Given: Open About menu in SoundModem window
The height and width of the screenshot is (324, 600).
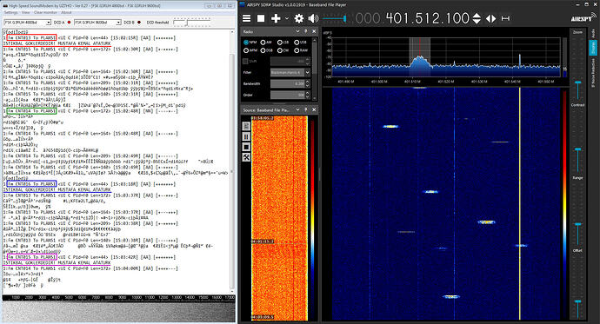Looking at the screenshot, I should click(66, 13).
